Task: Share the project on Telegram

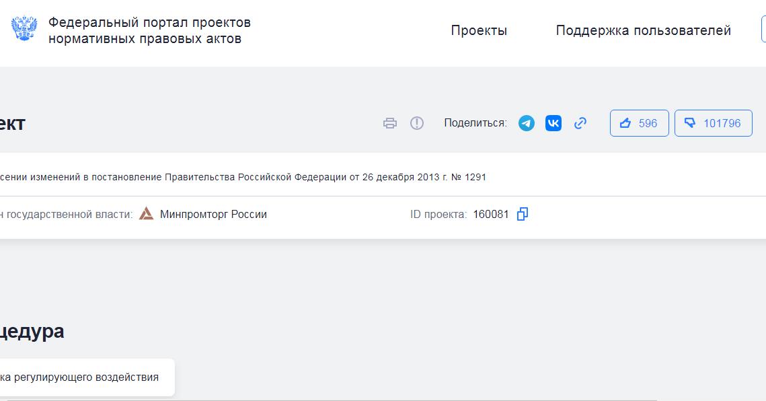Action: click(x=526, y=123)
